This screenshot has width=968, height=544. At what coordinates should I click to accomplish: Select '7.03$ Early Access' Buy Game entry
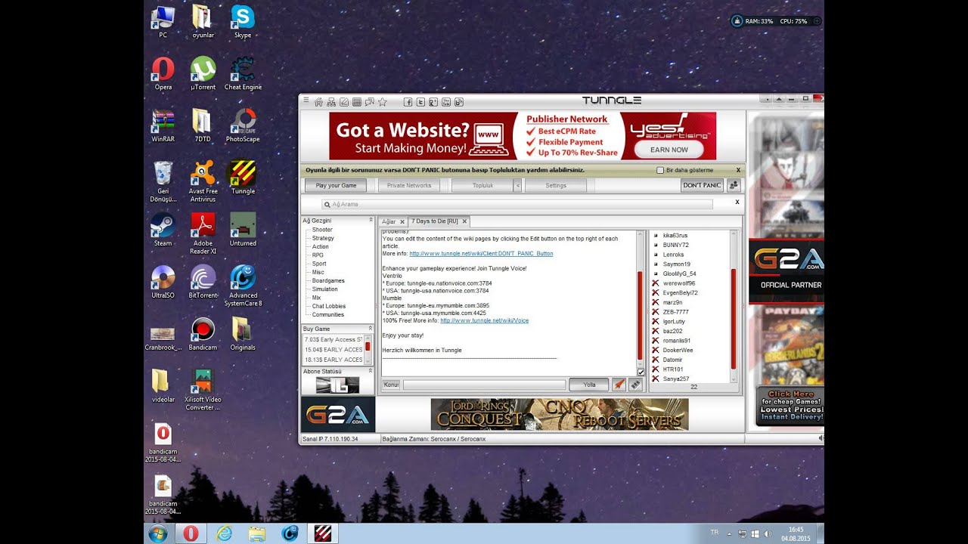coord(334,339)
